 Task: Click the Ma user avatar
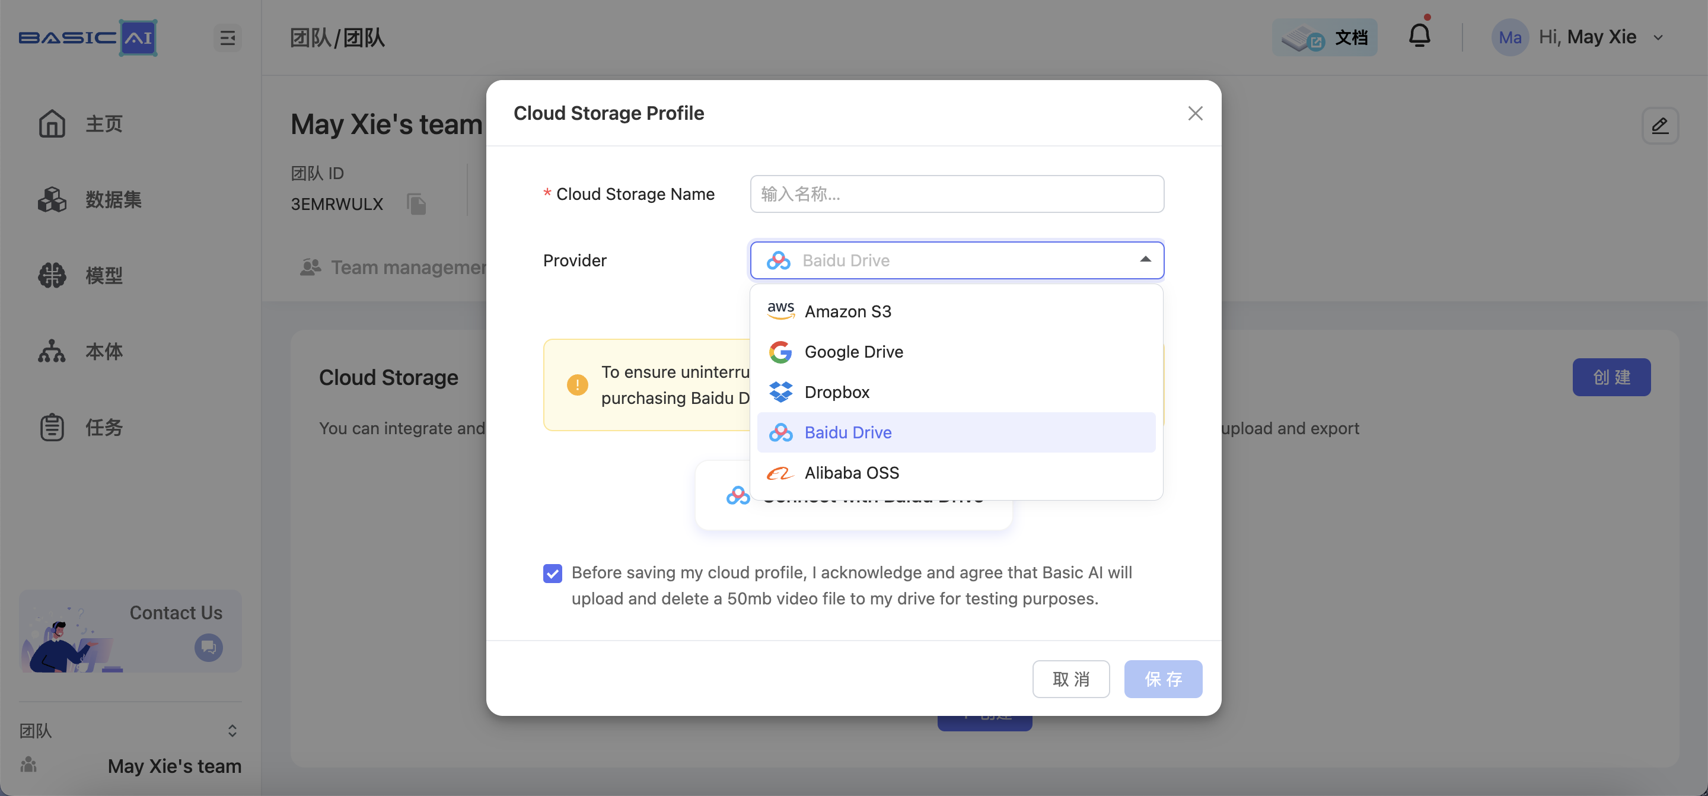(1511, 37)
